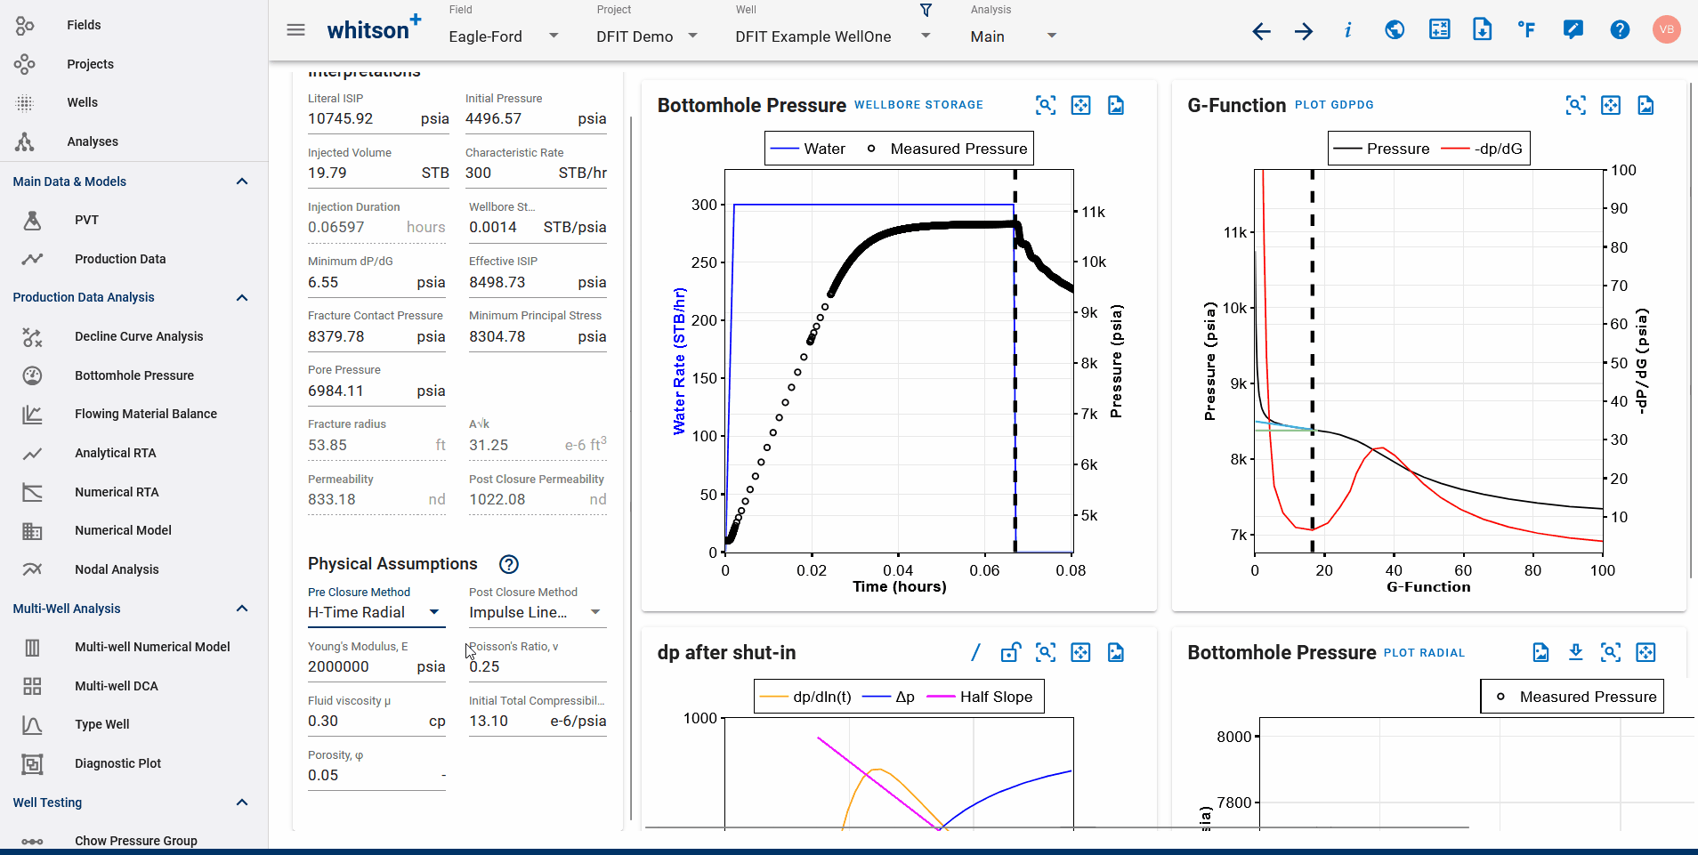Go back with the left arrow icon

pos(1261,31)
